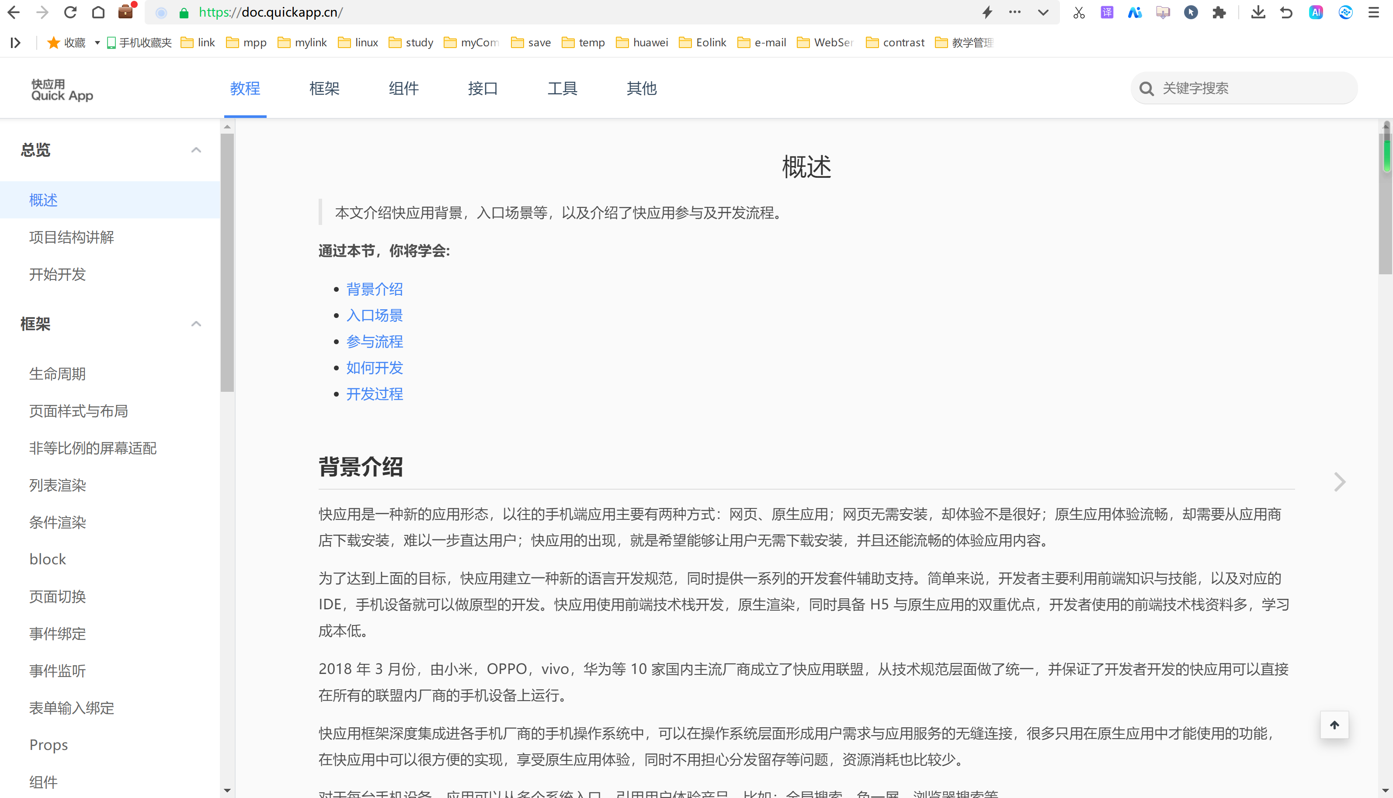Open the favorites dropdown arrow

[97, 42]
